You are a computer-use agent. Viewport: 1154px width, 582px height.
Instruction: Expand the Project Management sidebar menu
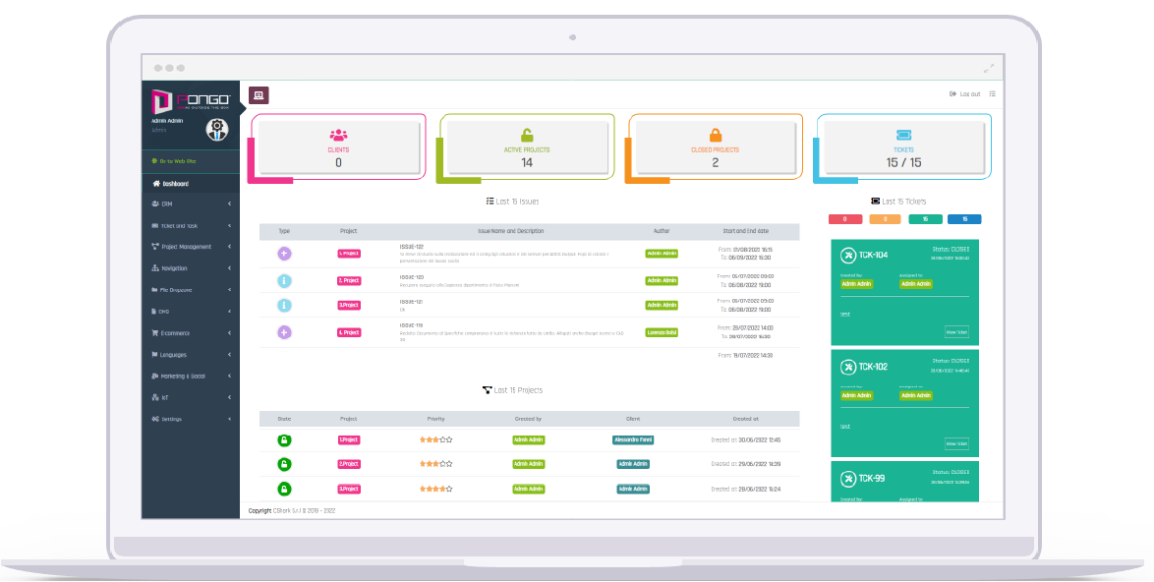(191, 247)
